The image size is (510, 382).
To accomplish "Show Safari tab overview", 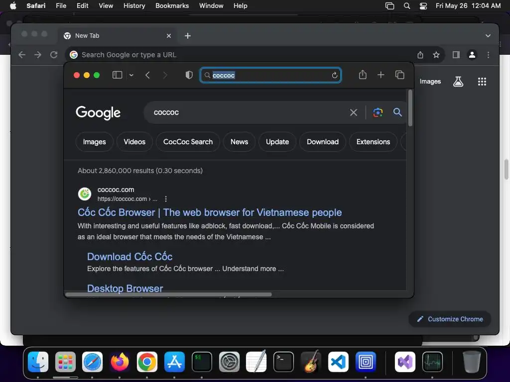I will (x=400, y=75).
